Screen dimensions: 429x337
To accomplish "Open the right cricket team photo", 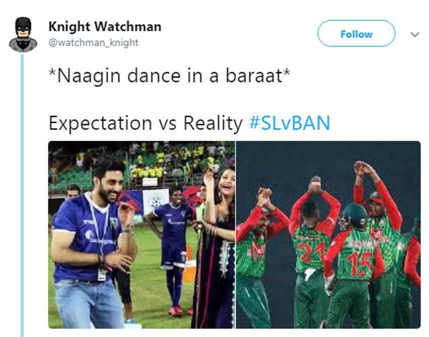I will click(328, 235).
